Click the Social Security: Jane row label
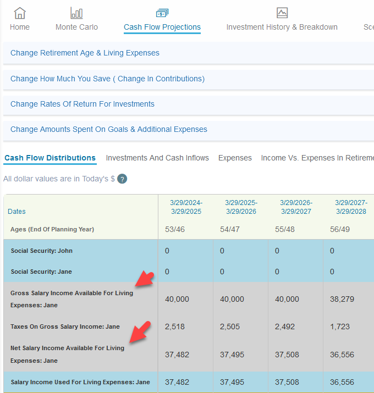 pyautogui.click(x=41, y=272)
